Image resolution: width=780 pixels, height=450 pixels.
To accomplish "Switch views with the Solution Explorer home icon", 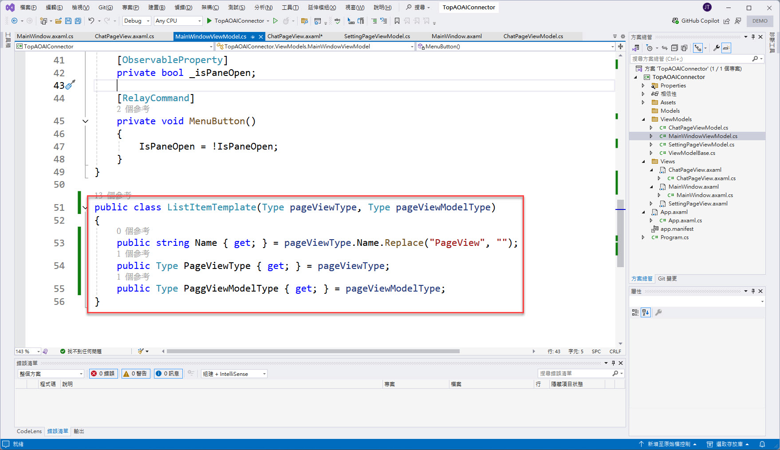I will [x=636, y=48].
